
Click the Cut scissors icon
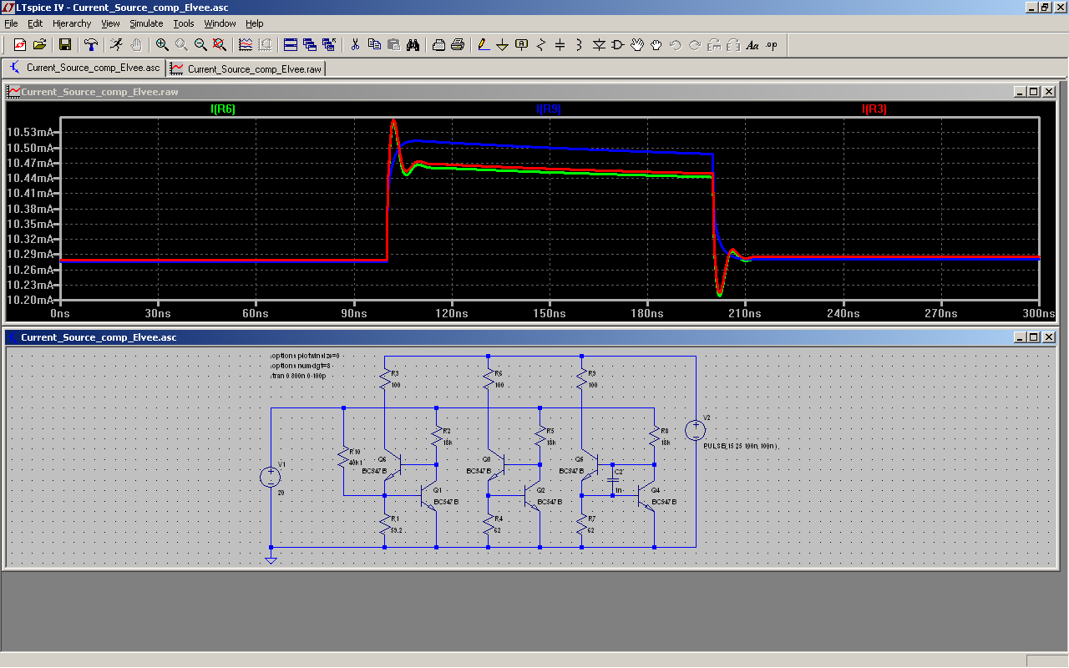pos(355,44)
